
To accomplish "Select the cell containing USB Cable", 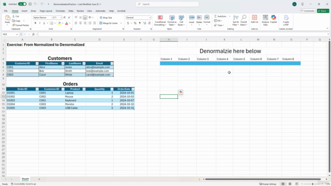I will point(75,108).
